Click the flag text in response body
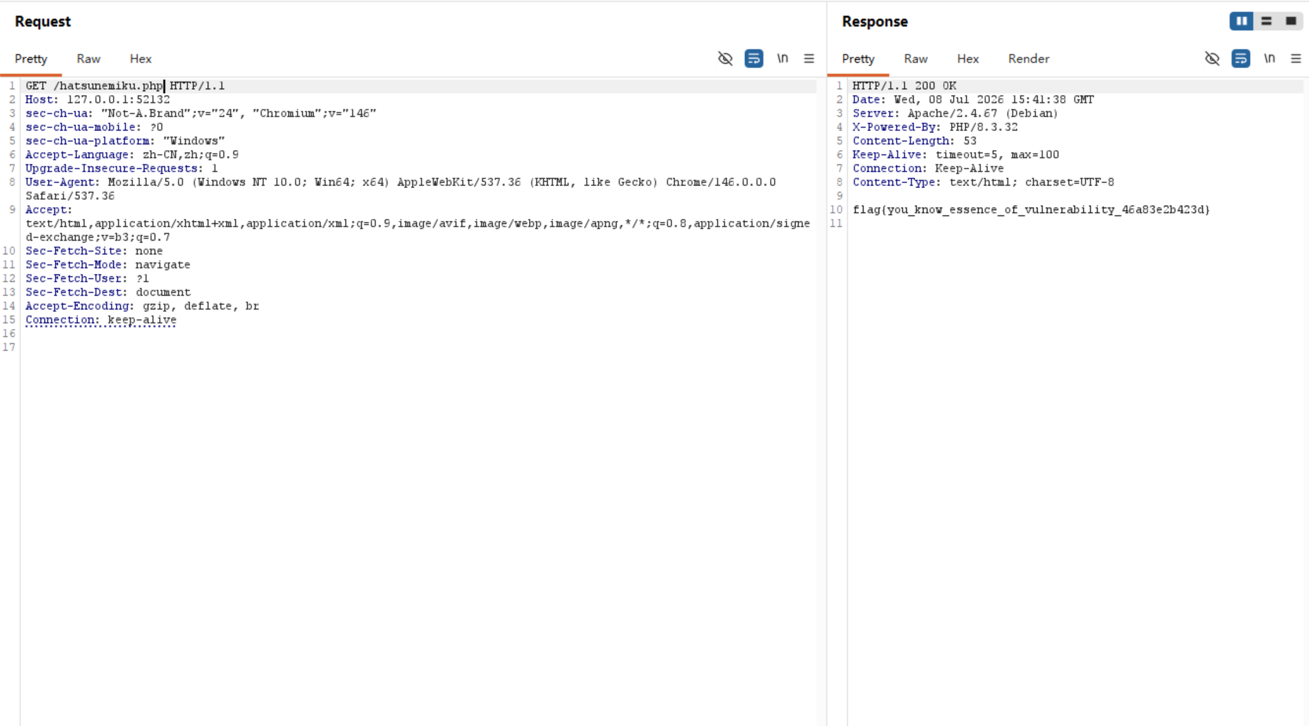1309x726 pixels. [x=1031, y=210]
